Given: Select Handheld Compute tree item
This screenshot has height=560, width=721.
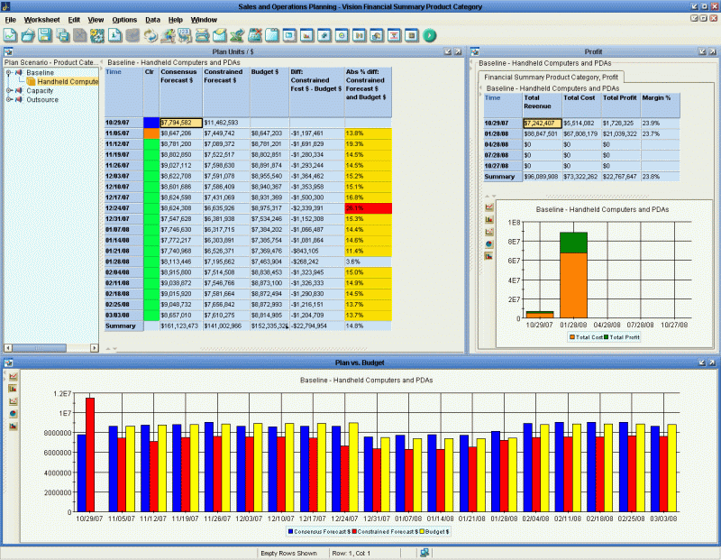Looking at the screenshot, I should [x=68, y=81].
